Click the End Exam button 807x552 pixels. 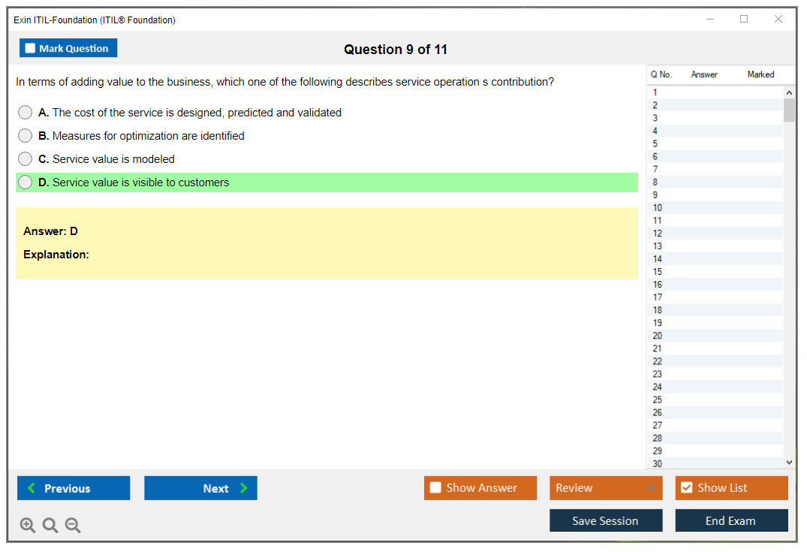pos(730,520)
